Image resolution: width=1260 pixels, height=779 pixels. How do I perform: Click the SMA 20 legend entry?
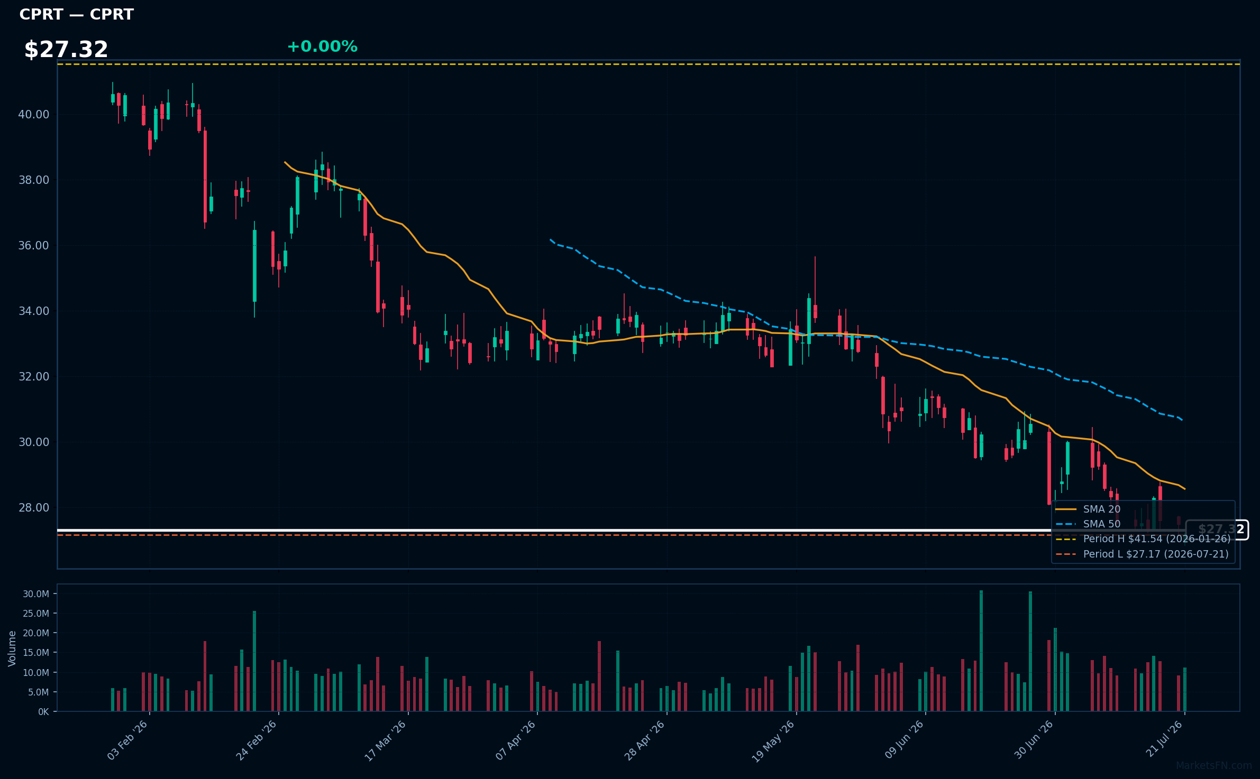[1088, 509]
